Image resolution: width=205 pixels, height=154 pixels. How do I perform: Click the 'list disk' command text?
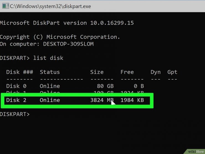click(48, 58)
